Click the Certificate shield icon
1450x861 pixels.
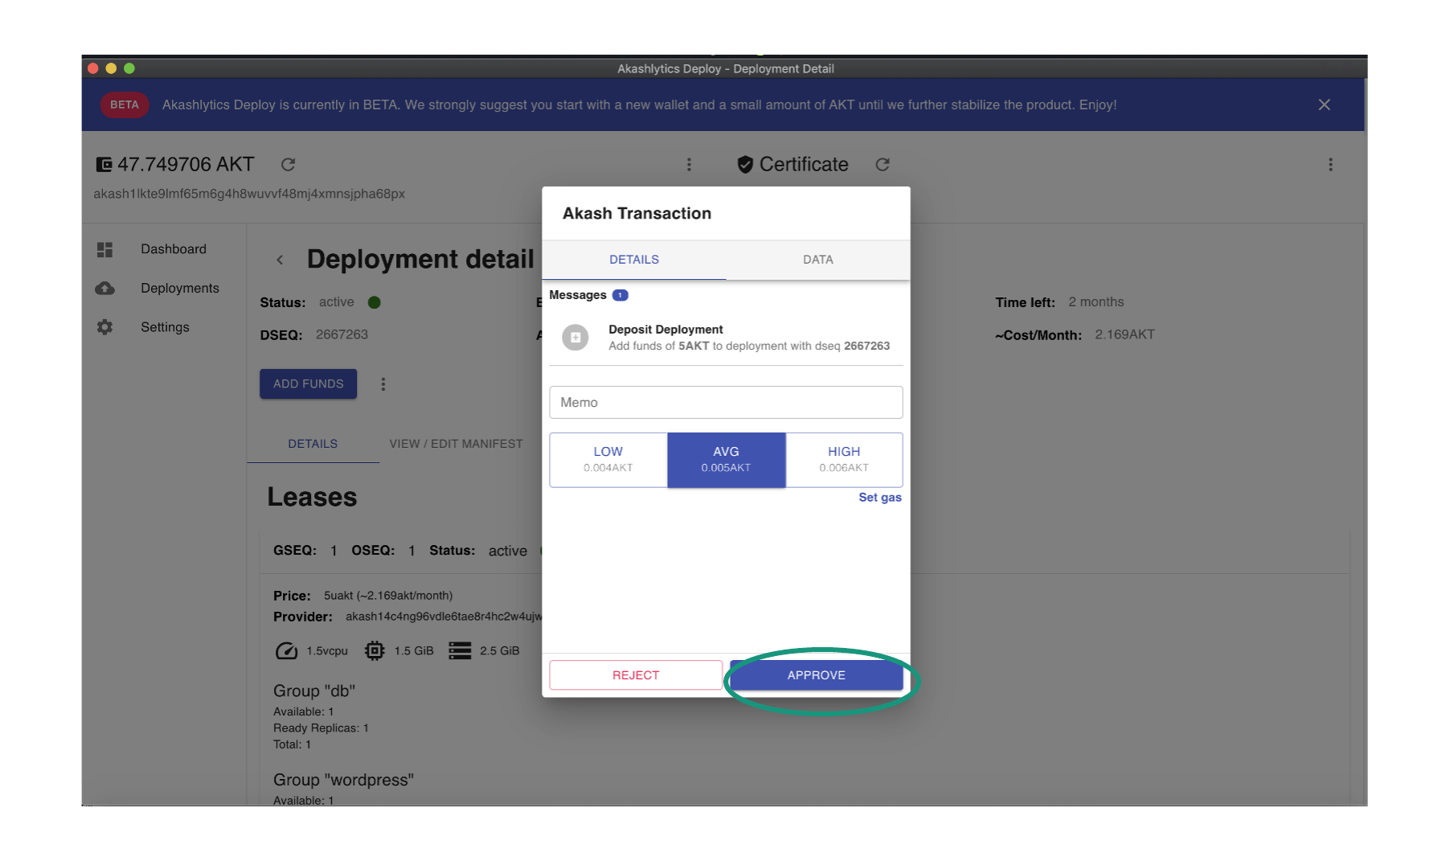(745, 165)
